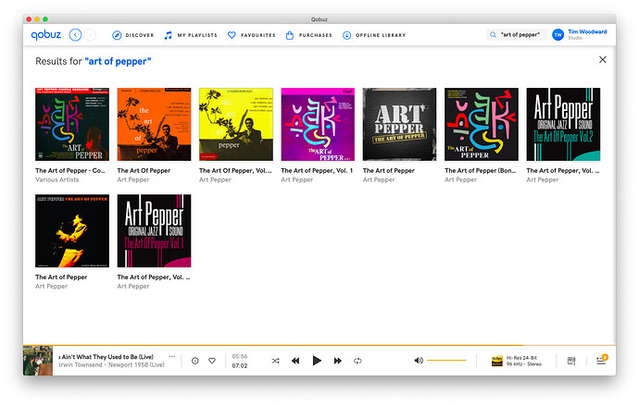Open the play queue icon

point(602,360)
